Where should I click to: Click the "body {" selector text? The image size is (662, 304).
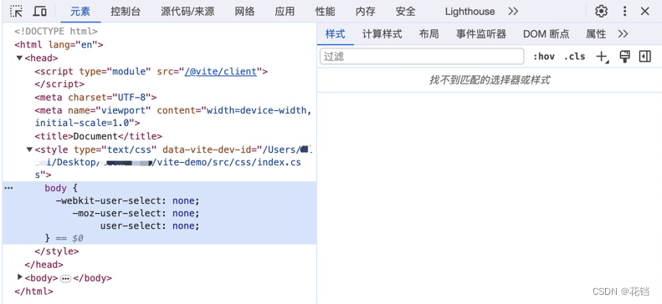point(61,188)
